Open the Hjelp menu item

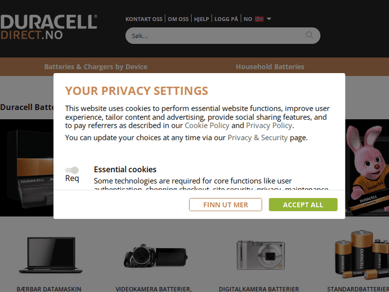coord(201,19)
